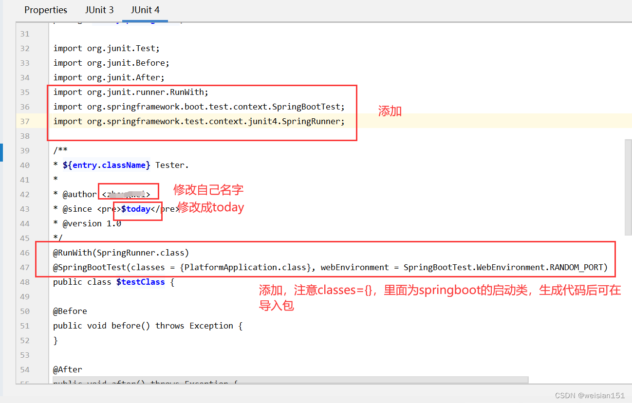Click 'RANDOM_PORT' at end of line 47
The image size is (632, 403).
click(x=576, y=267)
